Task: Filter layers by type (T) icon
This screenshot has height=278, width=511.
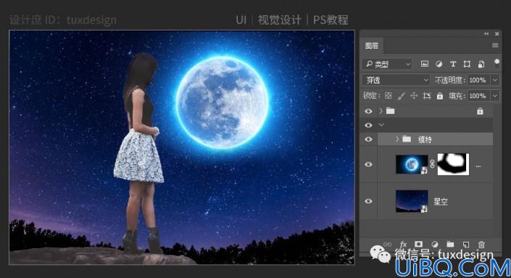Action: point(453,64)
